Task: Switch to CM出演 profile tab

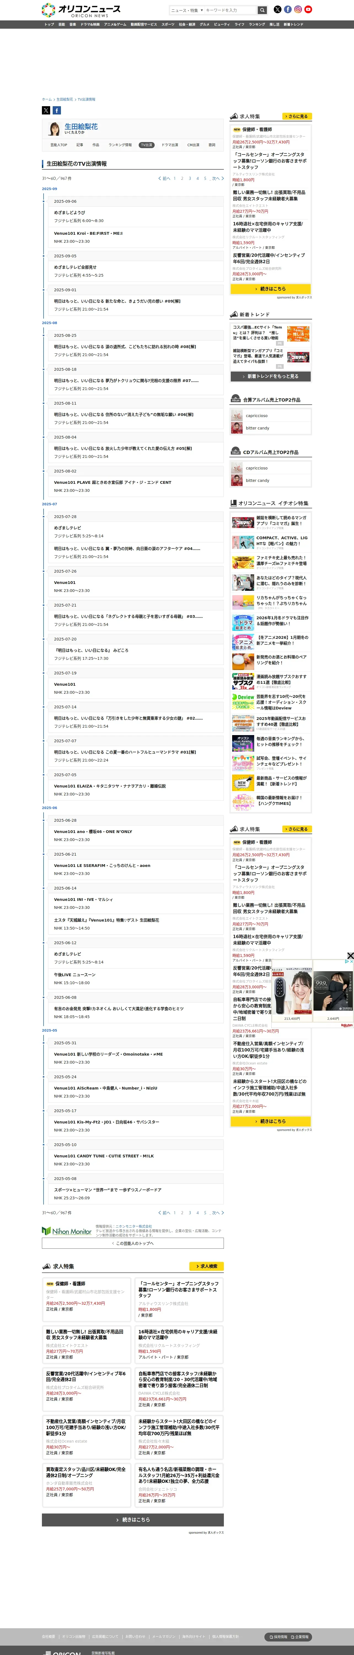Action: [x=193, y=145]
